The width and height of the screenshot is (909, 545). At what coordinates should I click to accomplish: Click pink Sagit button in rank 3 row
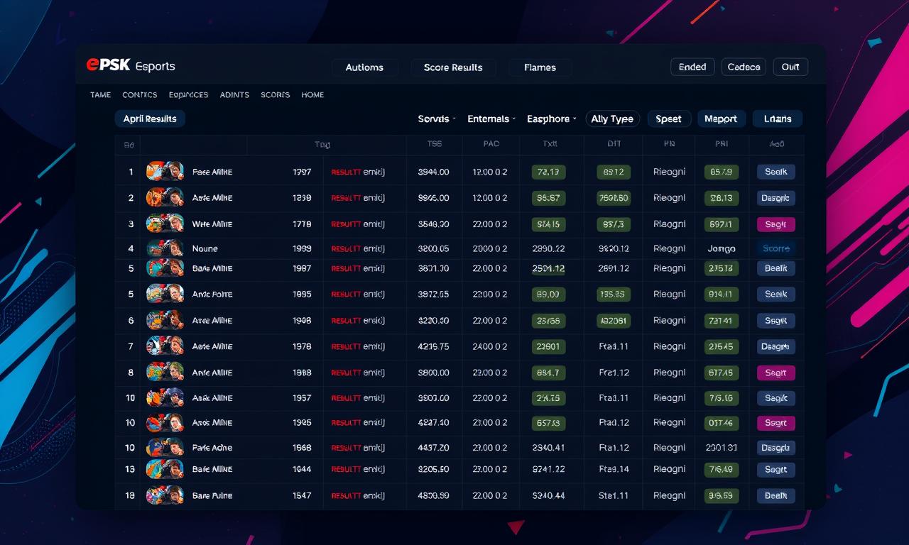pos(775,224)
